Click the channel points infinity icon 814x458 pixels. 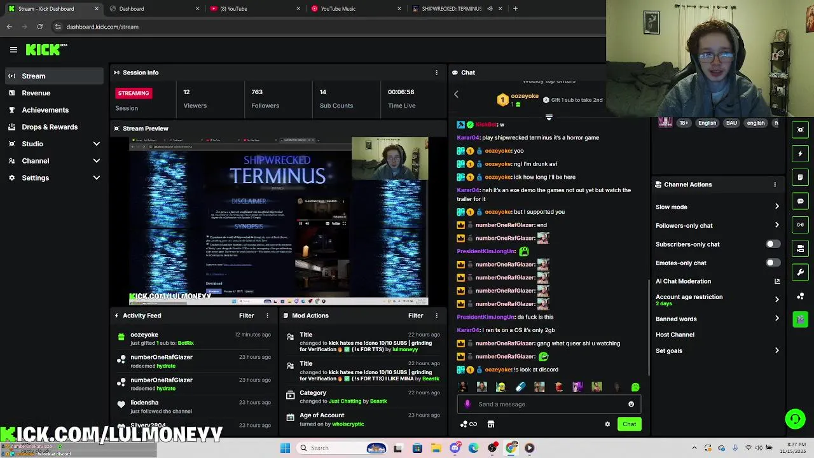click(x=469, y=424)
